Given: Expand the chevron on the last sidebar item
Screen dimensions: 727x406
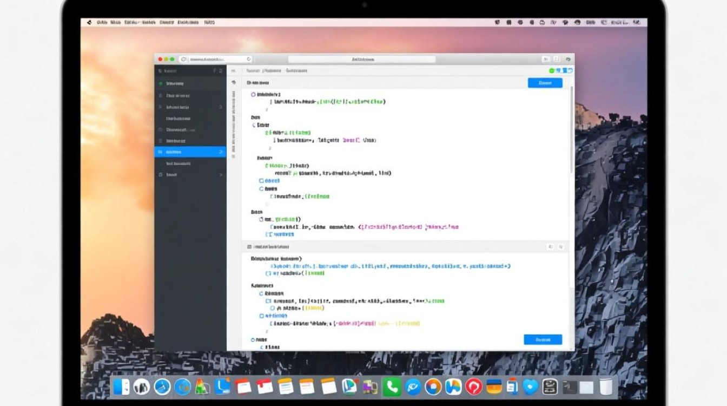Looking at the screenshot, I should pyautogui.click(x=221, y=175).
